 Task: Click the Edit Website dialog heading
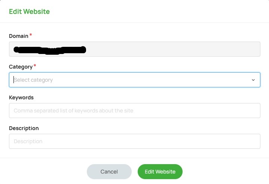(x=29, y=12)
